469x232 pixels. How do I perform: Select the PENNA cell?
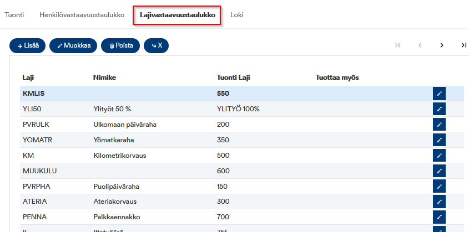[x=35, y=217]
